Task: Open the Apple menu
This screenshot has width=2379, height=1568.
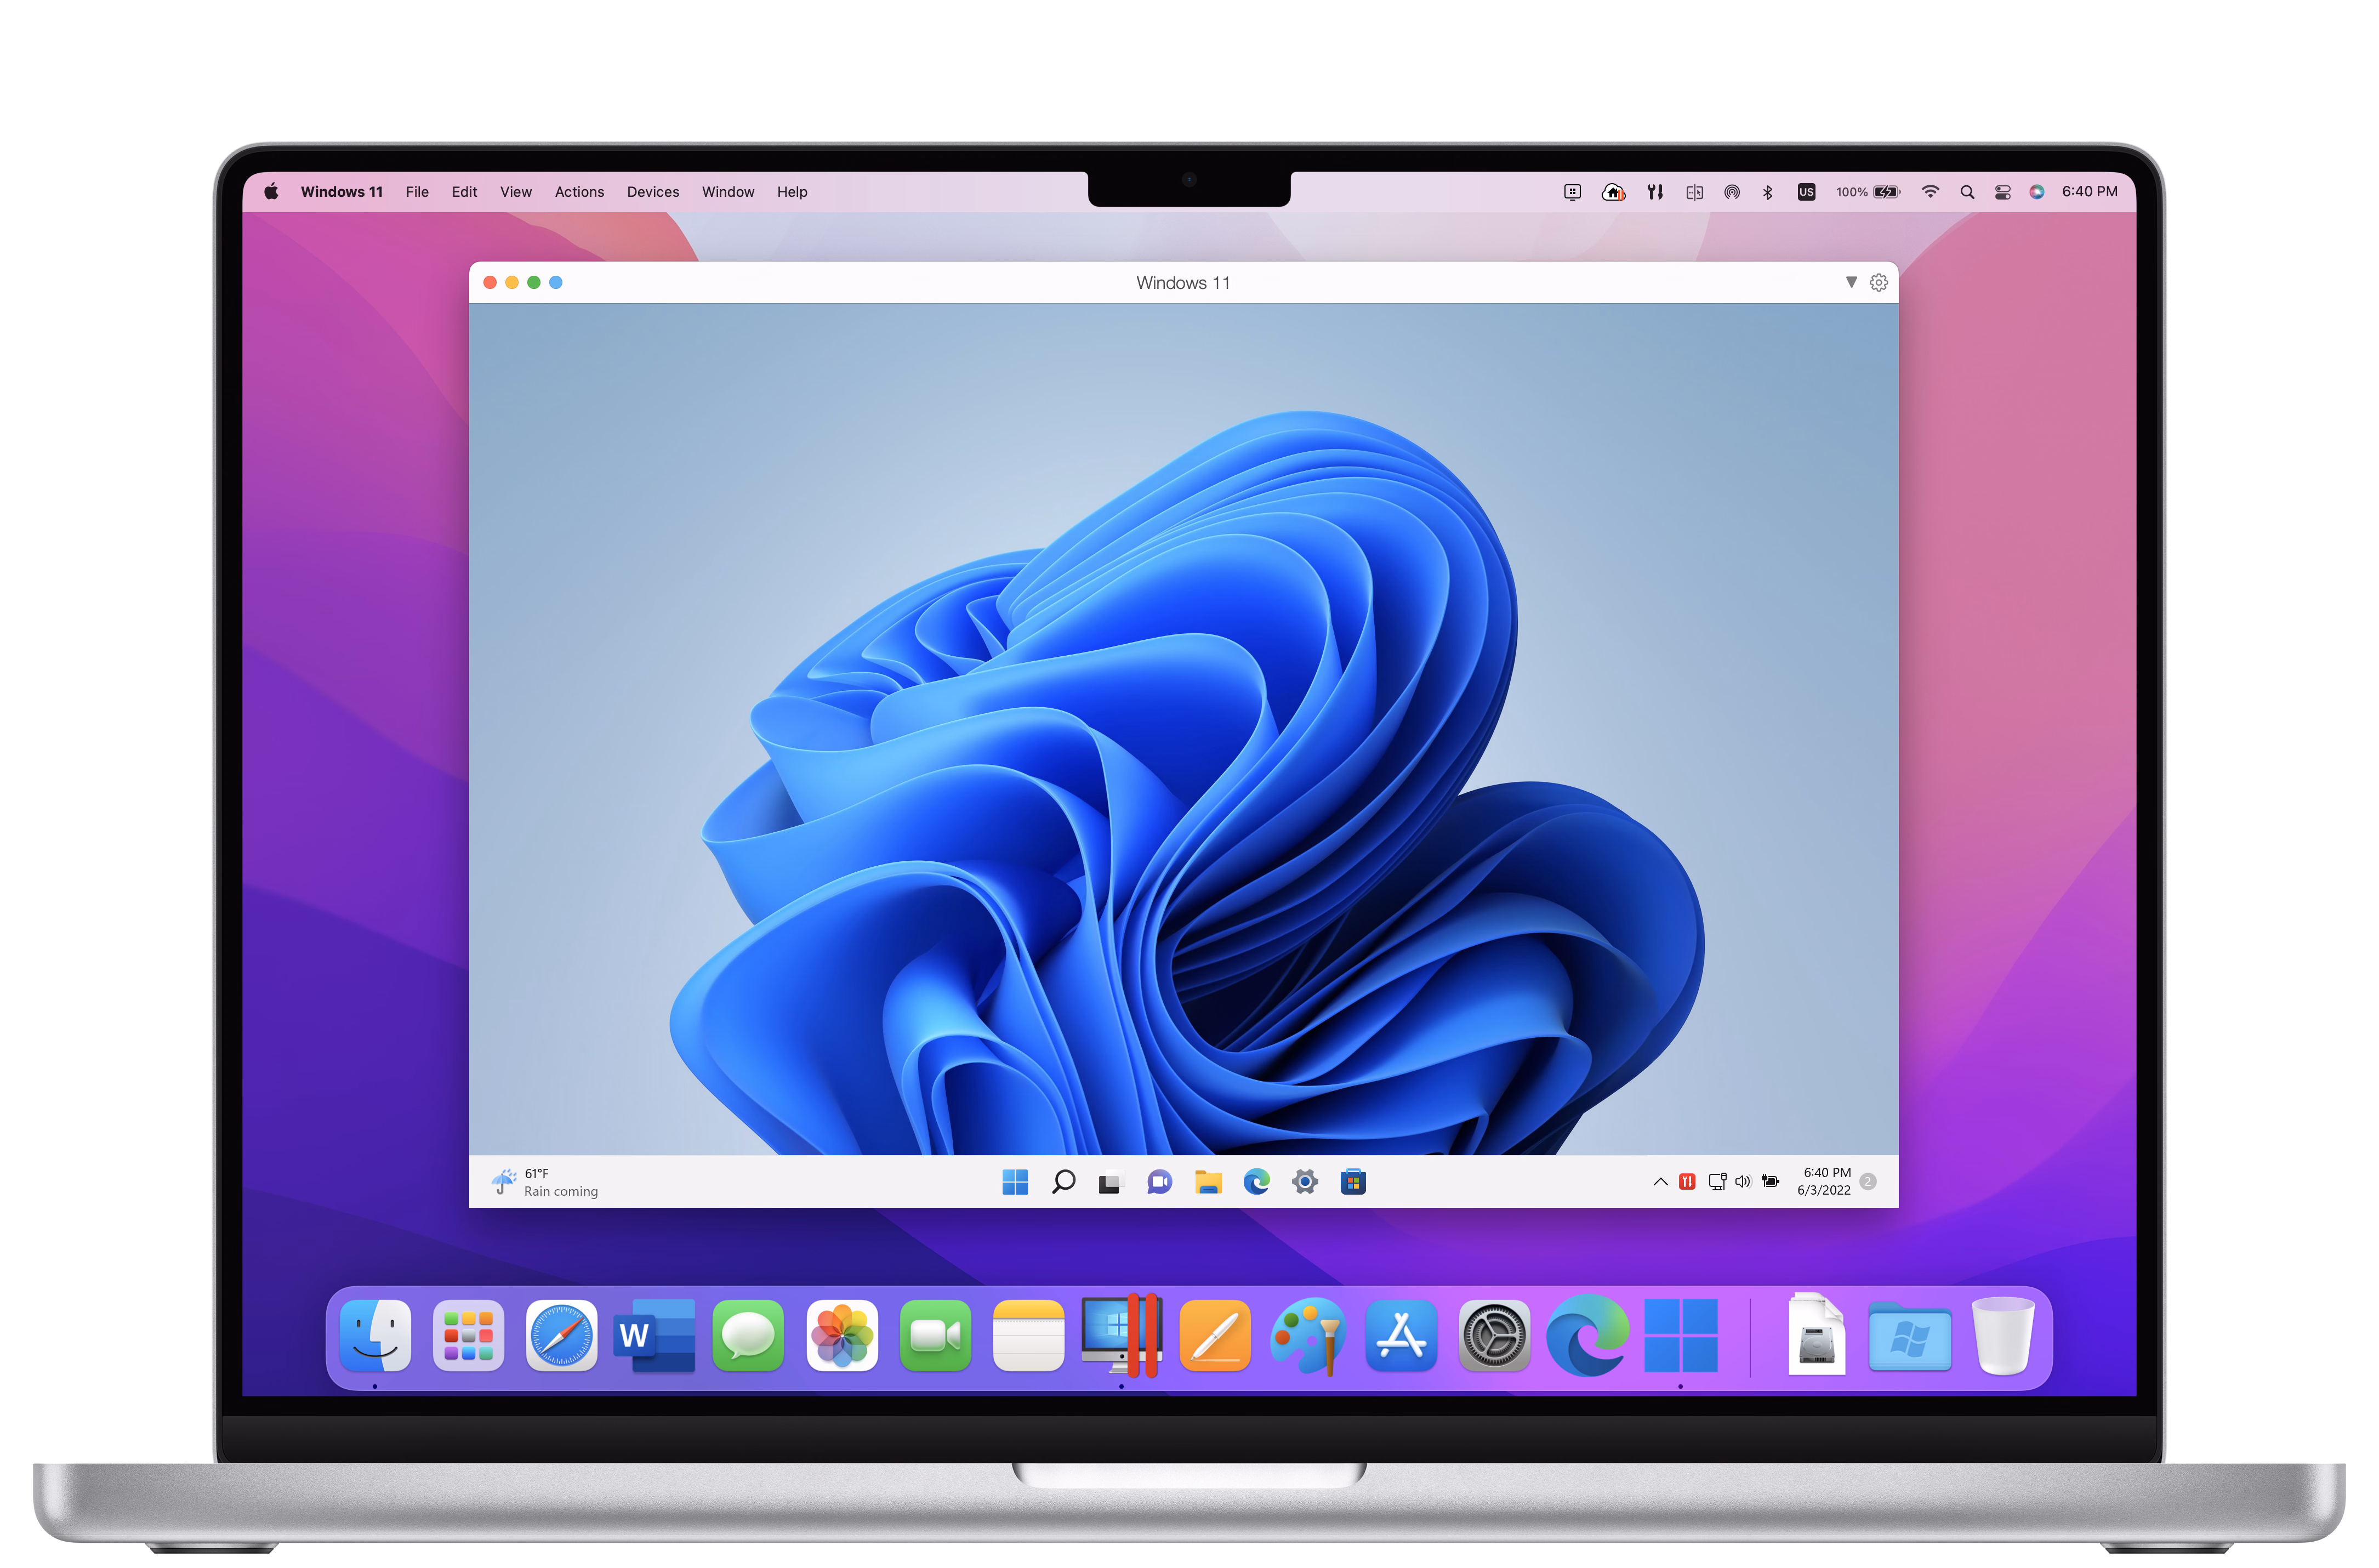Action: 271,192
